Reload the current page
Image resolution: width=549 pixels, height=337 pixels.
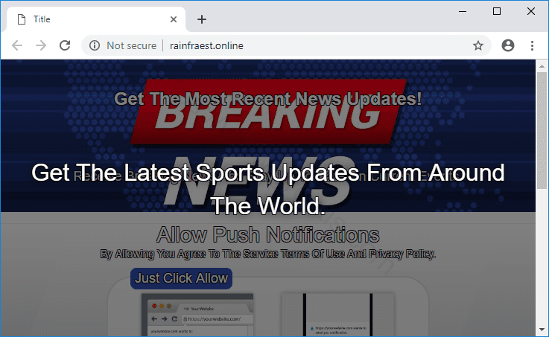[65, 45]
